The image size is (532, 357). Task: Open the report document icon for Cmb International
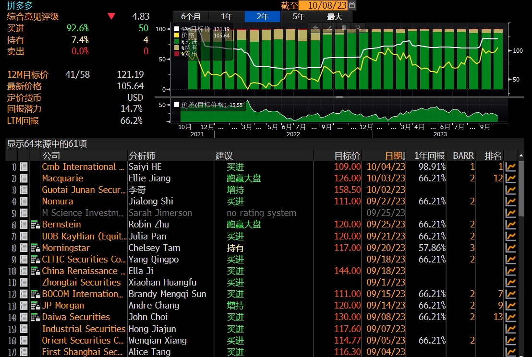pyautogui.click(x=24, y=167)
